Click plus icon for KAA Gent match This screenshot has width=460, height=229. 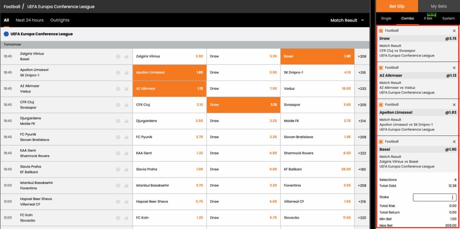tap(118, 153)
